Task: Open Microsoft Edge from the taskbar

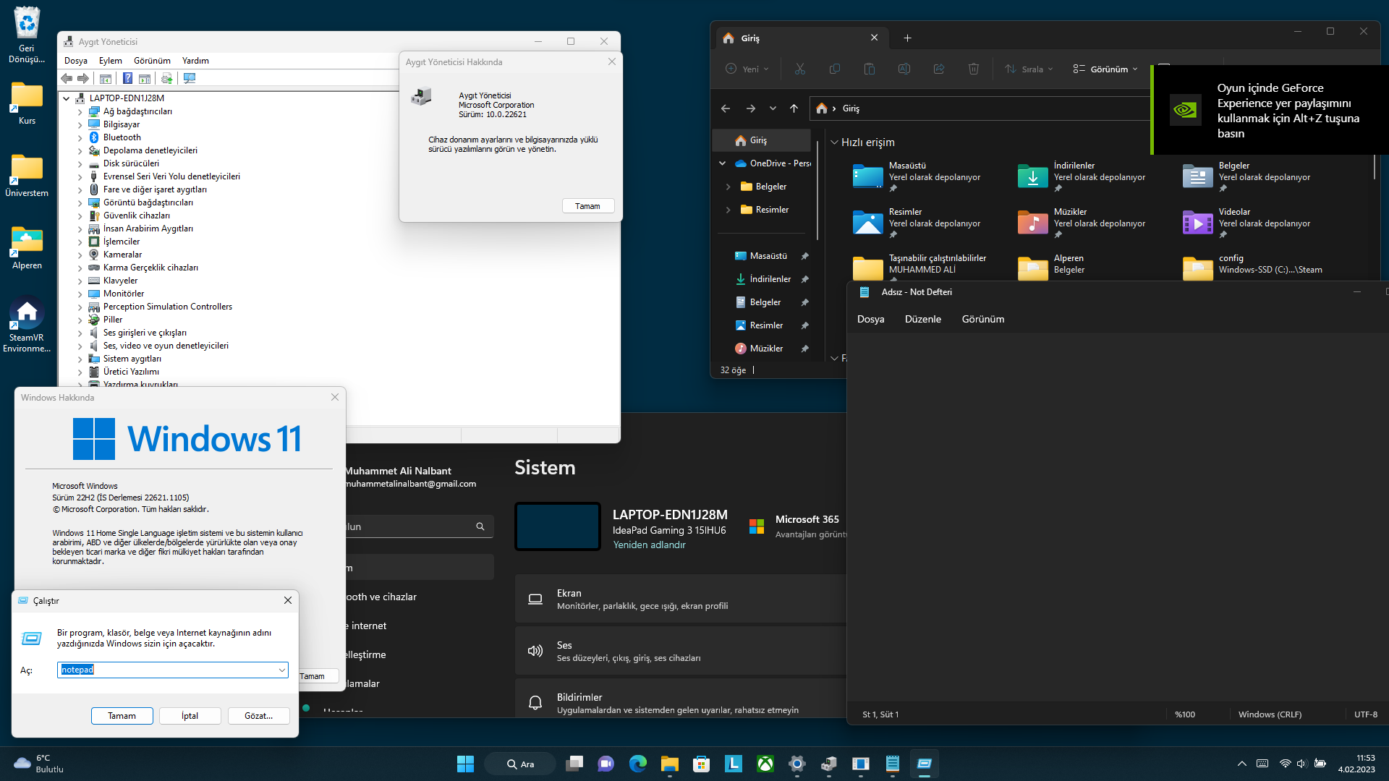Action: pyautogui.click(x=637, y=764)
